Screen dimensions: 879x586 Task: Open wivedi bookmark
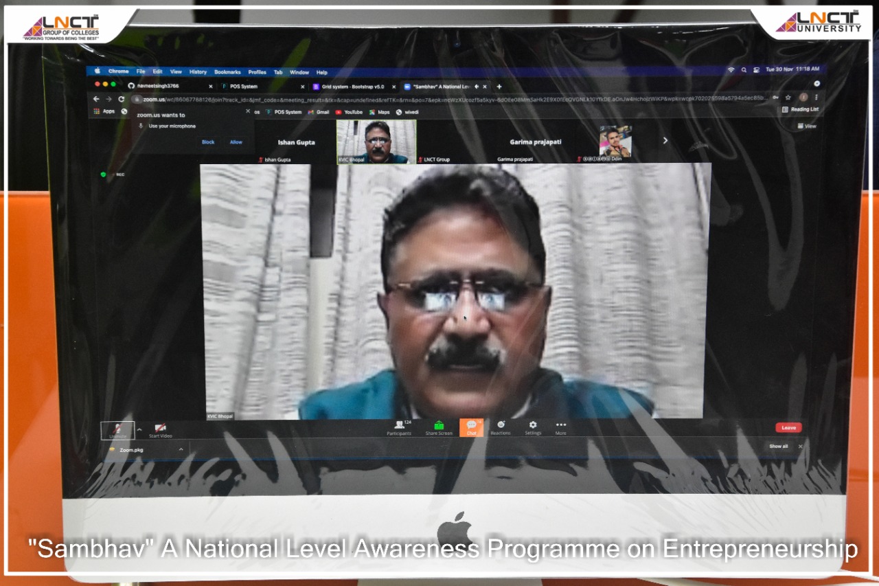[407, 112]
